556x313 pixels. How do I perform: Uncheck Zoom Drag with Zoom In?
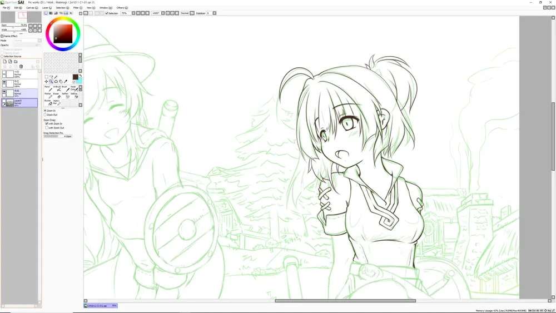tap(47, 124)
